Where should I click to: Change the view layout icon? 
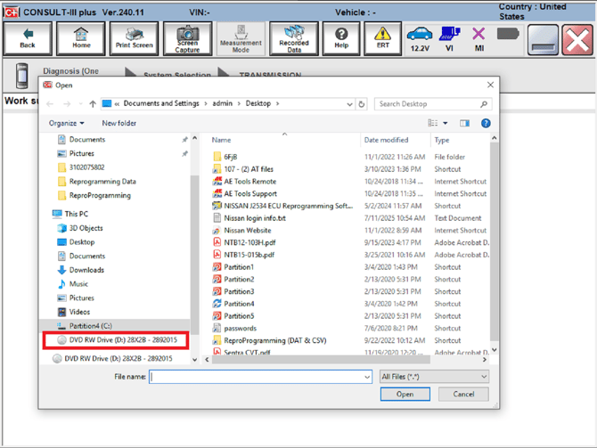432,123
